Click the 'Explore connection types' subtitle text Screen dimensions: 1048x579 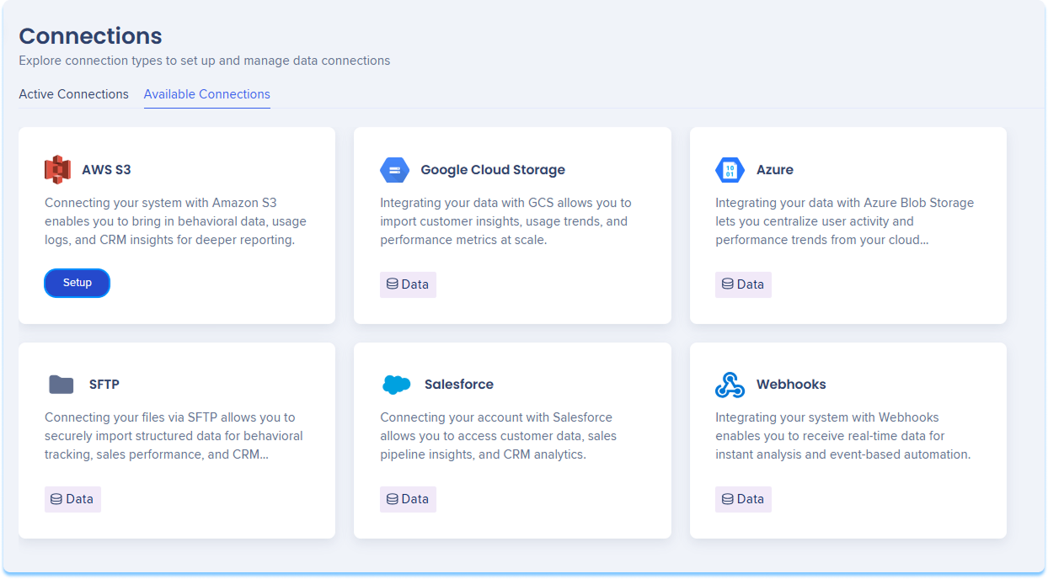pyautogui.click(x=205, y=61)
